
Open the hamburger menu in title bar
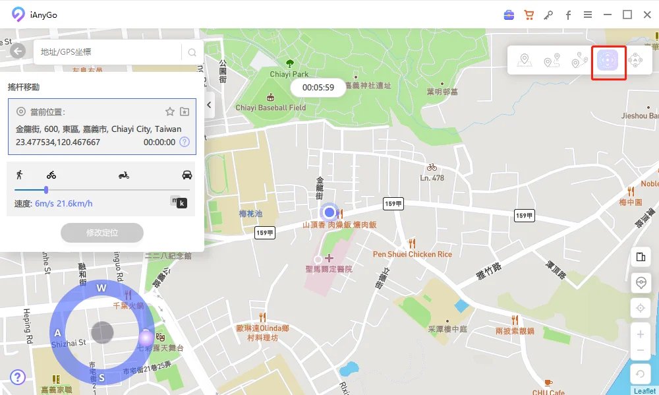coord(587,15)
